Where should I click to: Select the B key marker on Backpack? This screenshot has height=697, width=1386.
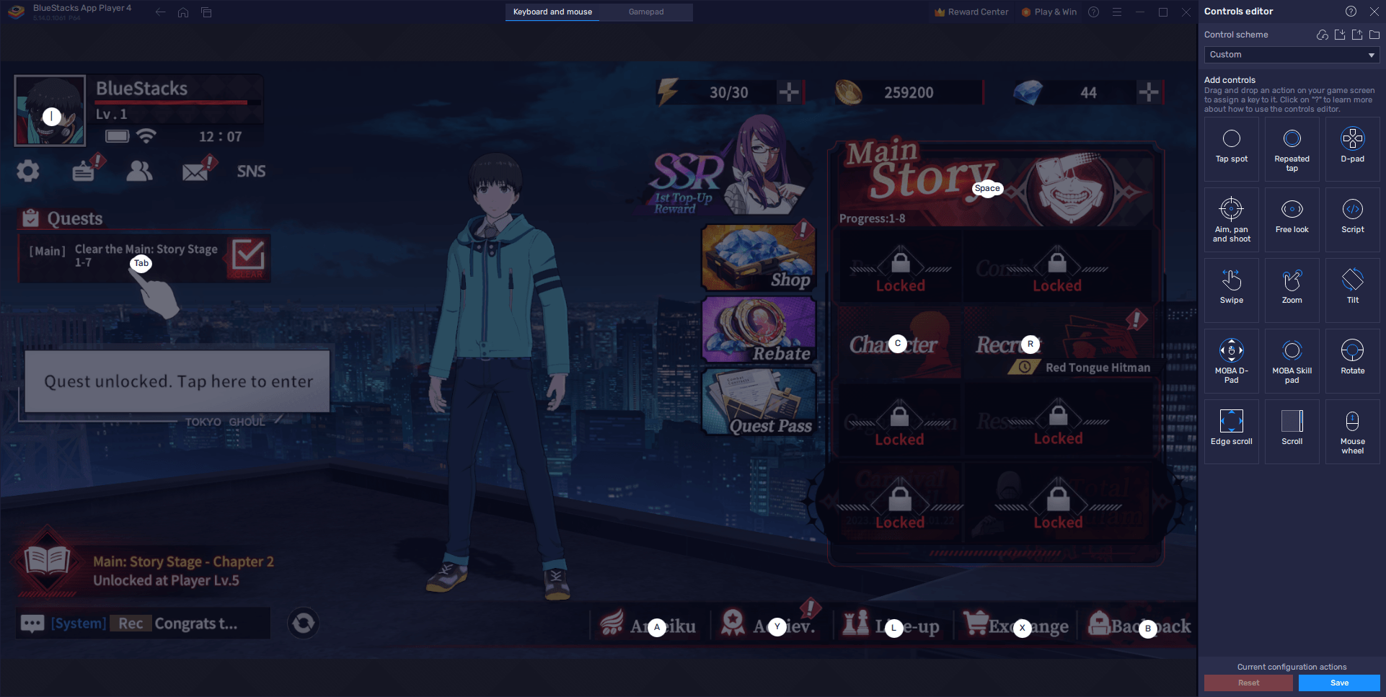pos(1148,629)
